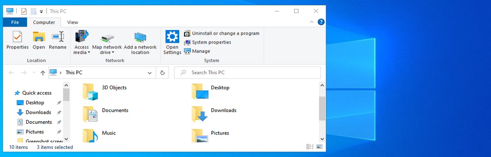Click the pin icon beside Documents in the sidebar

pyautogui.click(x=59, y=122)
